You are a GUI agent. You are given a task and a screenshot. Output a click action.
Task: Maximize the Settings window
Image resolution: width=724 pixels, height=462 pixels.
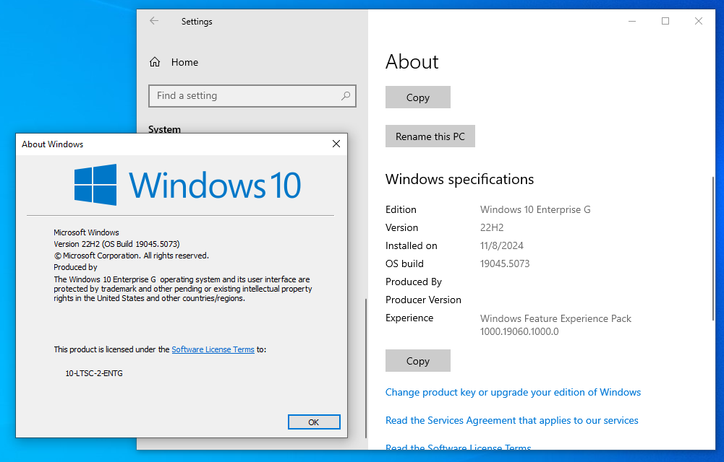tap(665, 21)
